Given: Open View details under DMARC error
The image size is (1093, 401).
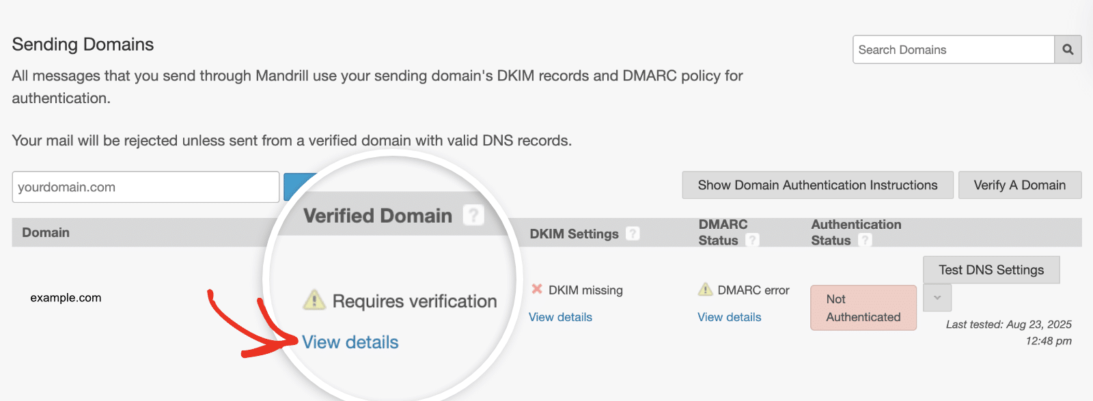Looking at the screenshot, I should coord(729,317).
